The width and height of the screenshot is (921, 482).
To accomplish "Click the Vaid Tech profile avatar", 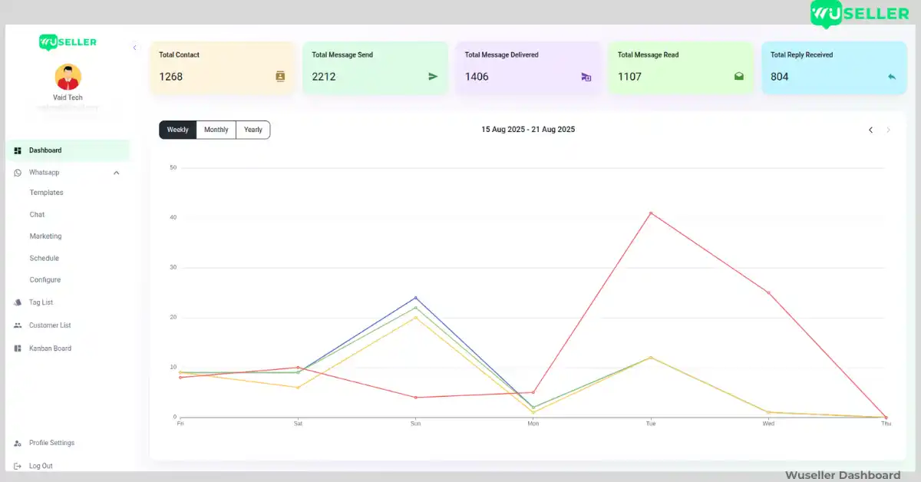I will [68, 77].
